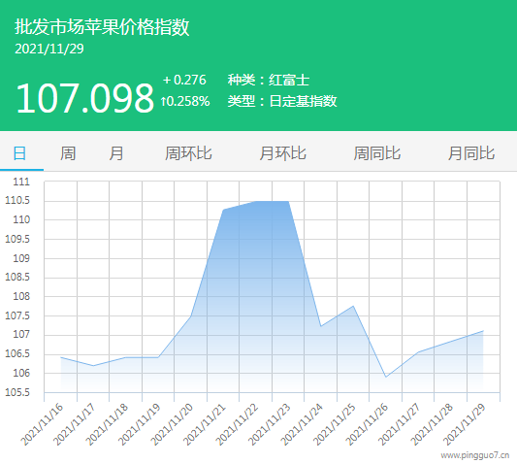
Task: Open the 周环比 tab
Action: point(188,153)
